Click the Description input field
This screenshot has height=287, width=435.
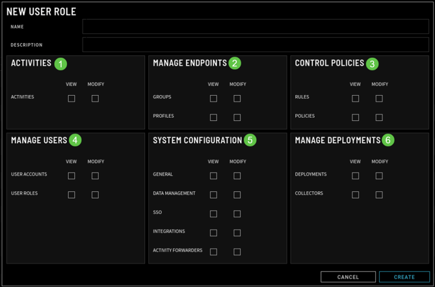(256, 45)
